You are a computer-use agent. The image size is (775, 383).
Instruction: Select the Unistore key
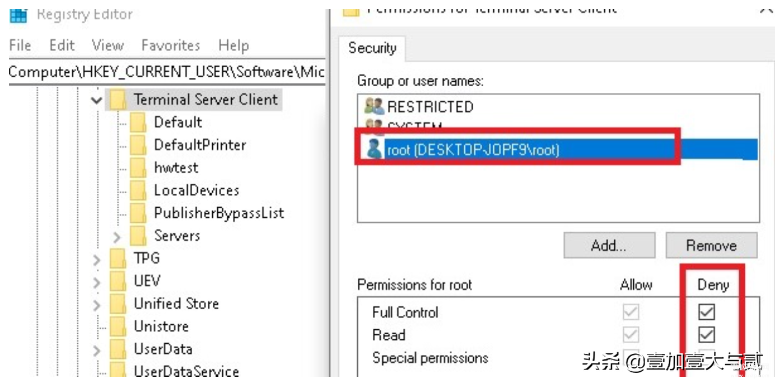(161, 326)
